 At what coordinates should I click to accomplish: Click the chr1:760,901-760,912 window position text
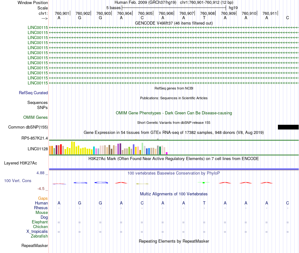click(206, 3)
